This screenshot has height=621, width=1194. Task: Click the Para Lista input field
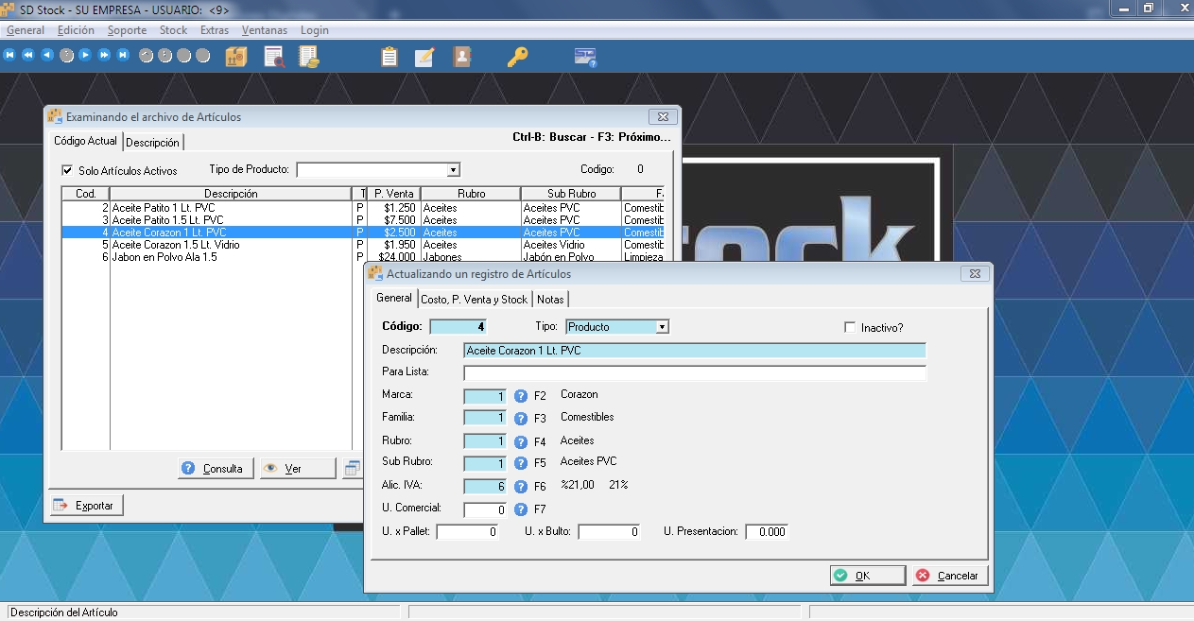point(694,373)
